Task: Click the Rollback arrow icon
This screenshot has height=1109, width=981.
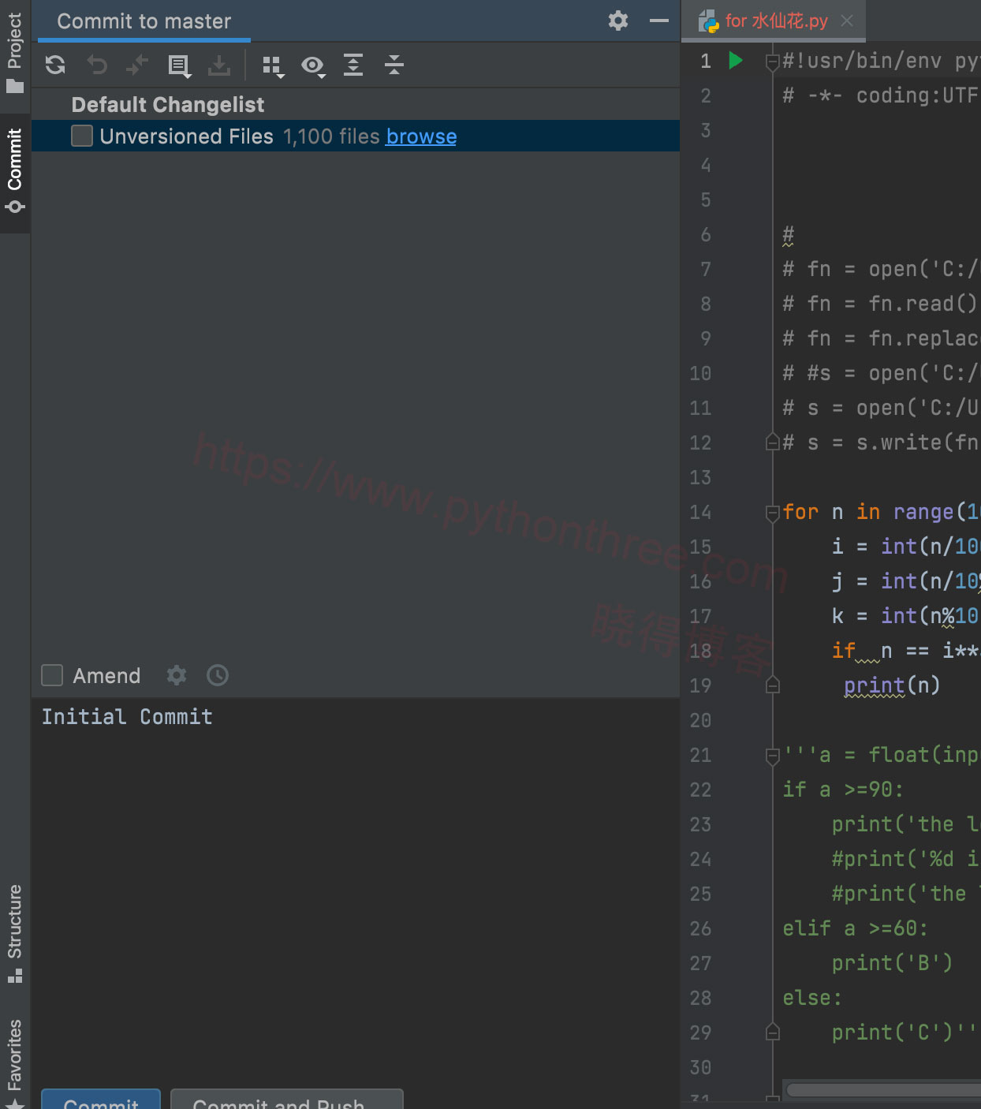Action: click(x=96, y=65)
